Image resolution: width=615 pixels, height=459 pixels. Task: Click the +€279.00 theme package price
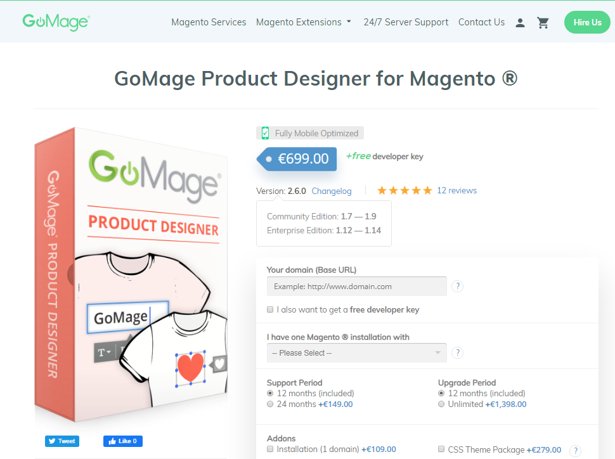pyautogui.click(x=543, y=449)
